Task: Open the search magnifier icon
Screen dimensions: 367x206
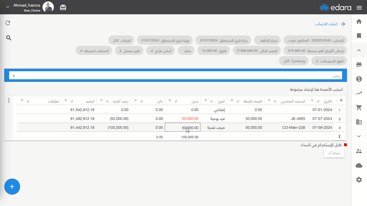Action: point(9,38)
